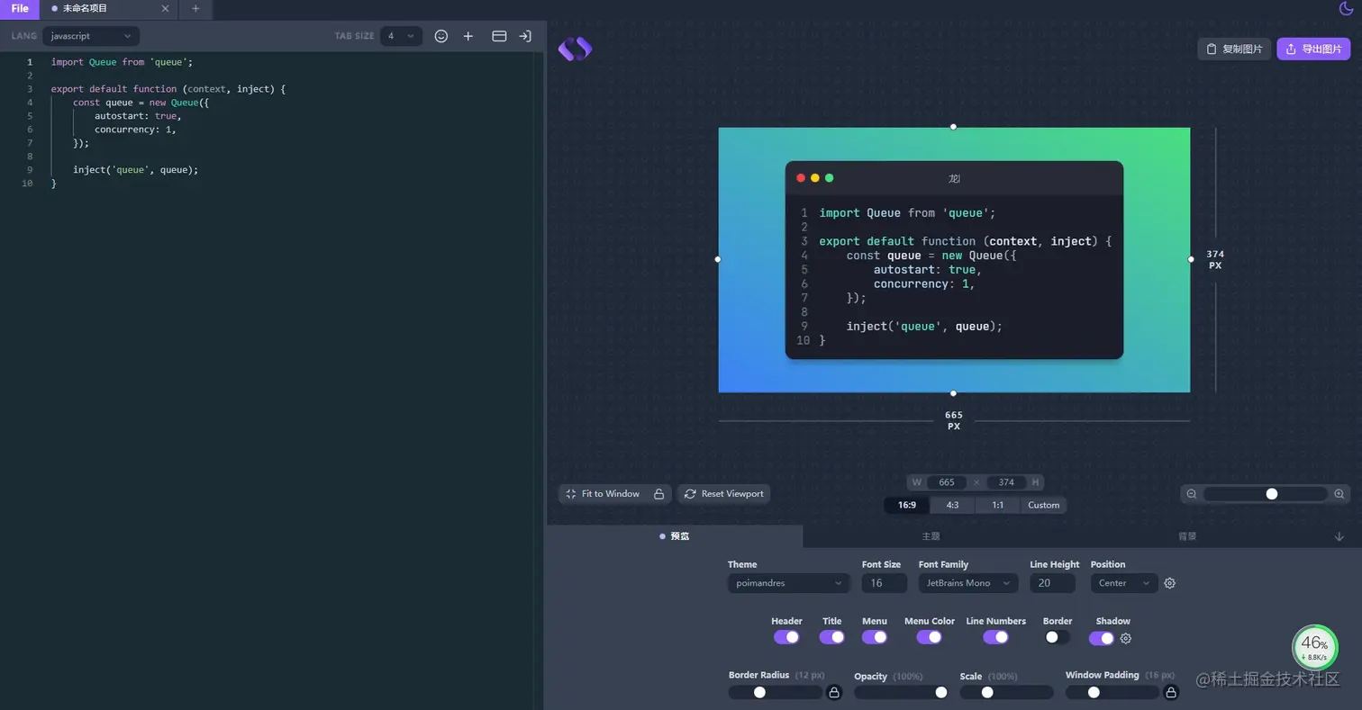
Task: Switch to the 主题 settings tab
Action: (x=931, y=536)
